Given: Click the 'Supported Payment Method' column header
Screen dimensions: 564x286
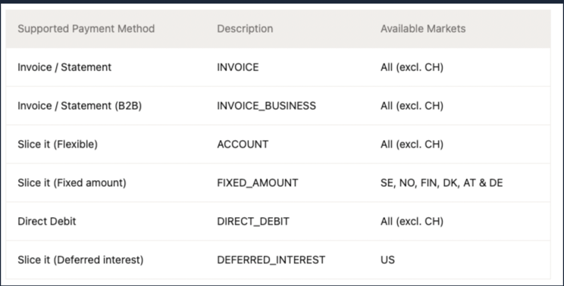Looking at the screenshot, I should point(86,29).
